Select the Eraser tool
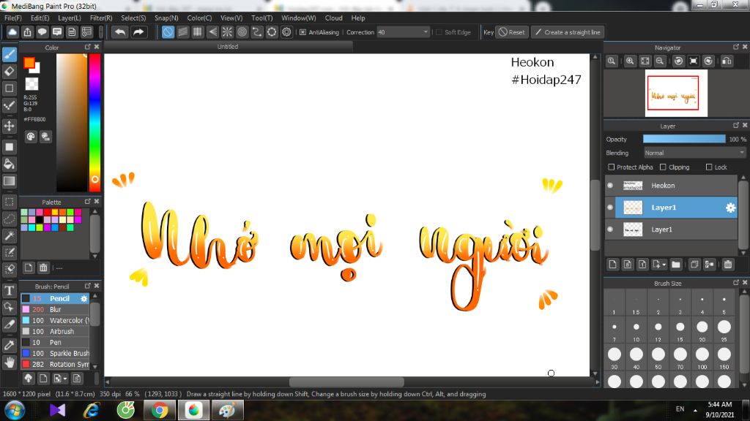Image resolution: width=750 pixels, height=421 pixels. [10, 72]
